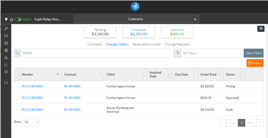The height and width of the screenshot is (138, 268).
Task: Toggle the Online status switch
Action: 18,20
